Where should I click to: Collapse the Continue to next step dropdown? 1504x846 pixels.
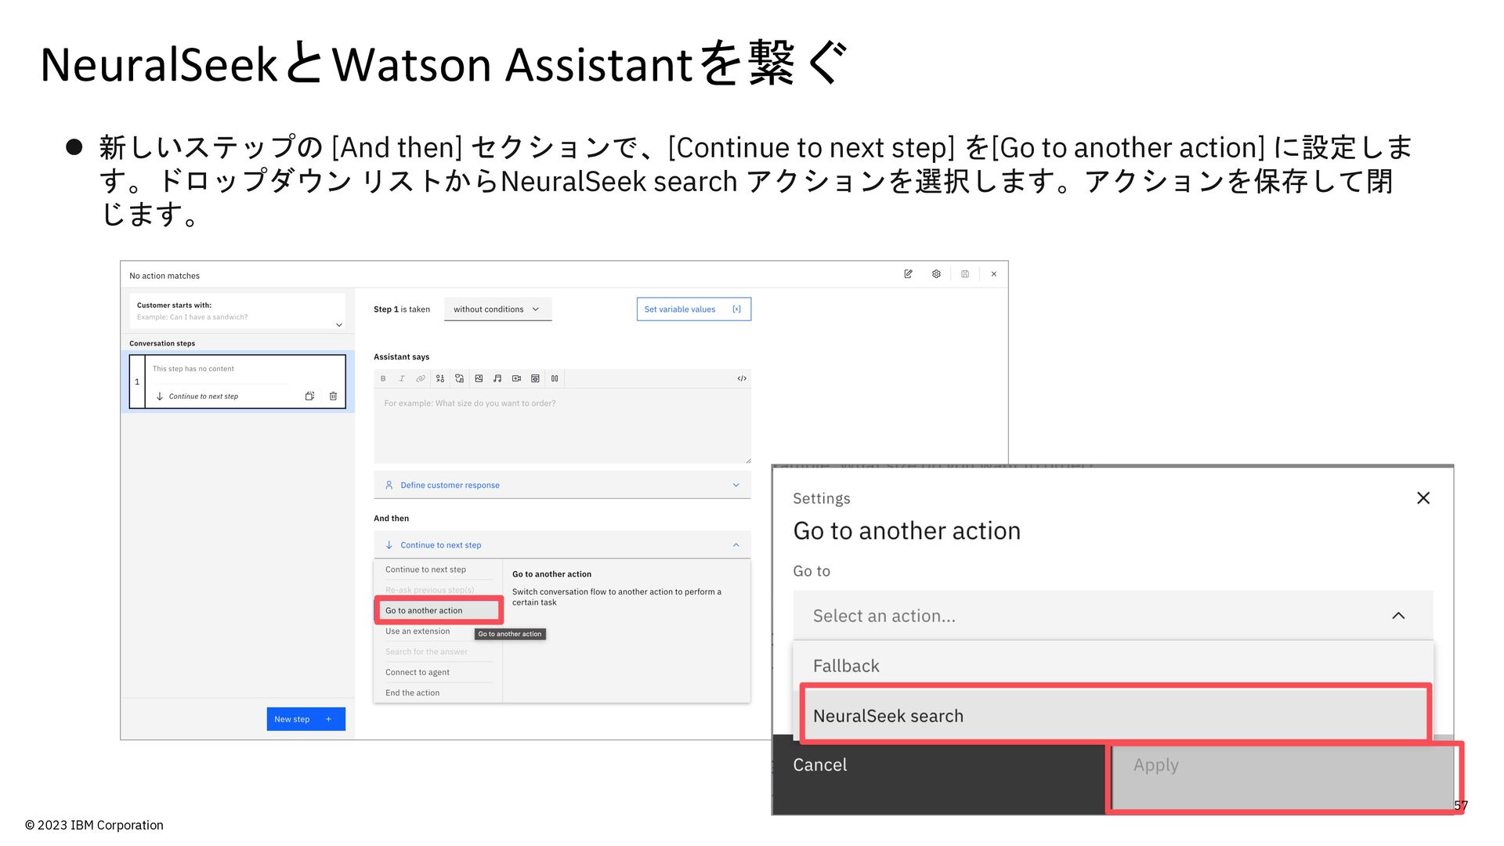562,544
